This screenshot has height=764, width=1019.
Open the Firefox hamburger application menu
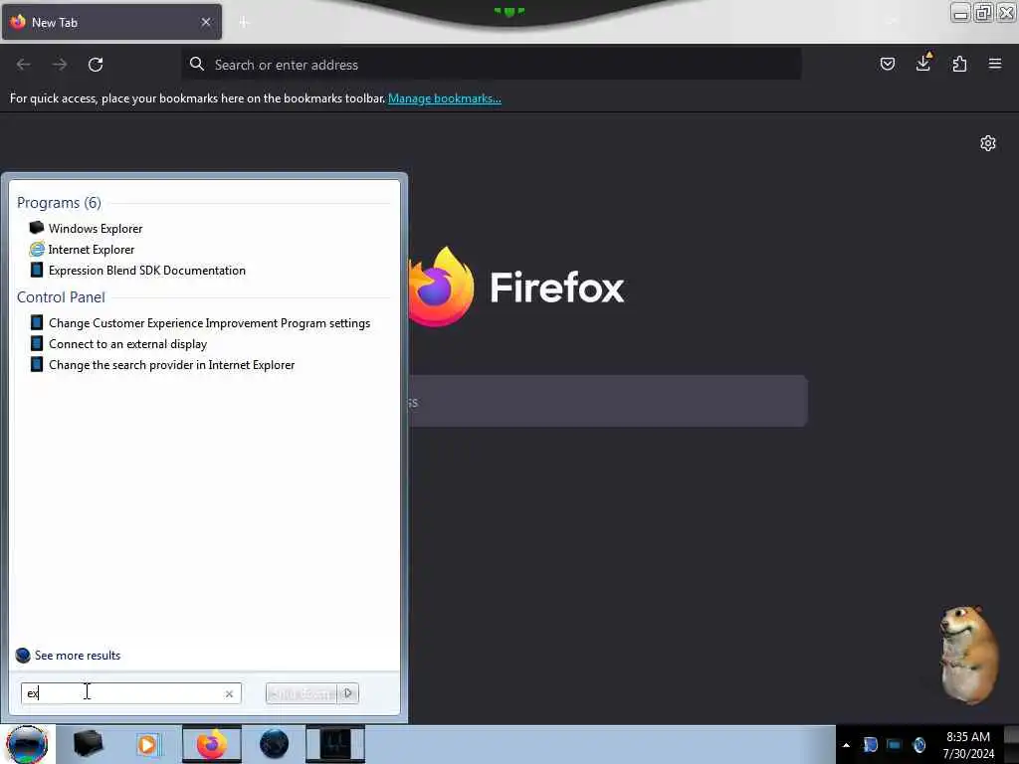tap(995, 64)
